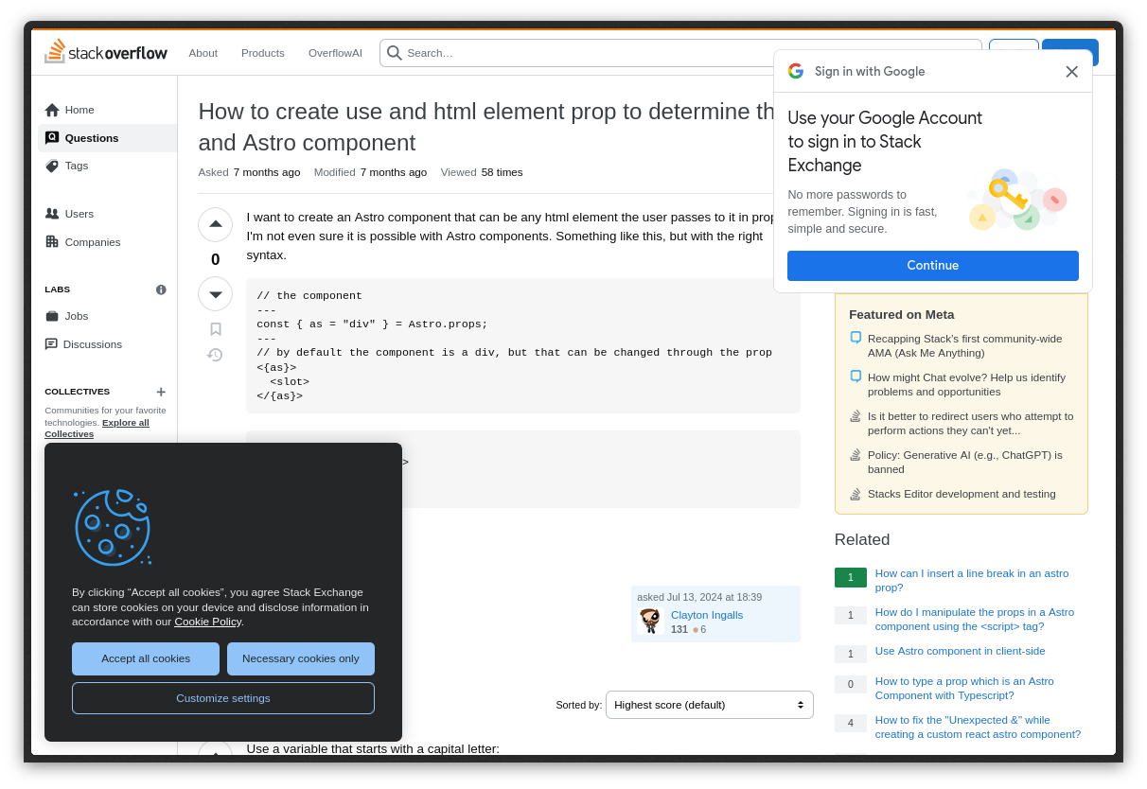The height and width of the screenshot is (789, 1147).
Task: Open the question's activity history icon
Action: click(x=215, y=355)
